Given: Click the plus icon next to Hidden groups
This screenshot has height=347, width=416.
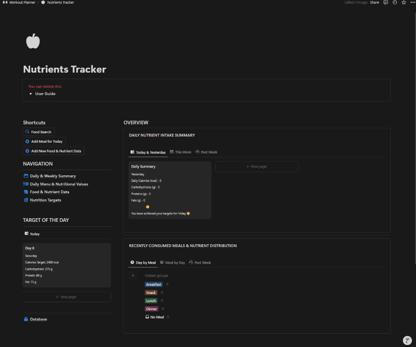Looking at the screenshot, I should (x=133, y=276).
